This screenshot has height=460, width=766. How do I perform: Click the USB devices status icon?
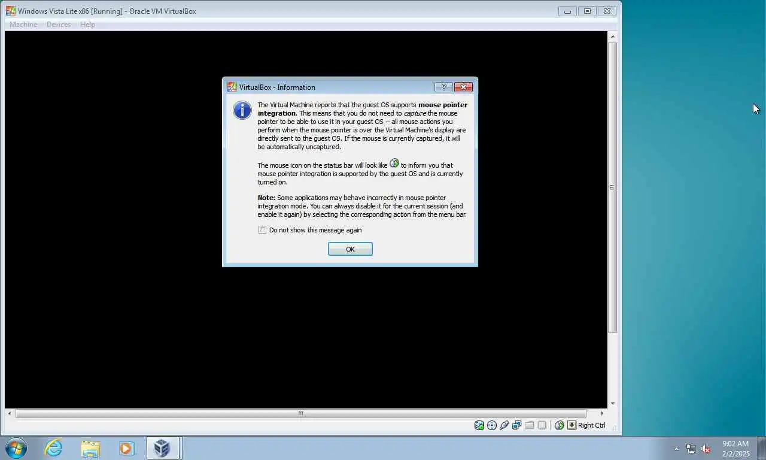click(x=504, y=425)
